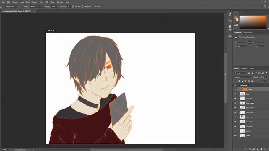Click the search magnifier icon
Viewport: 269px width, 151px height.
tap(264, 7)
